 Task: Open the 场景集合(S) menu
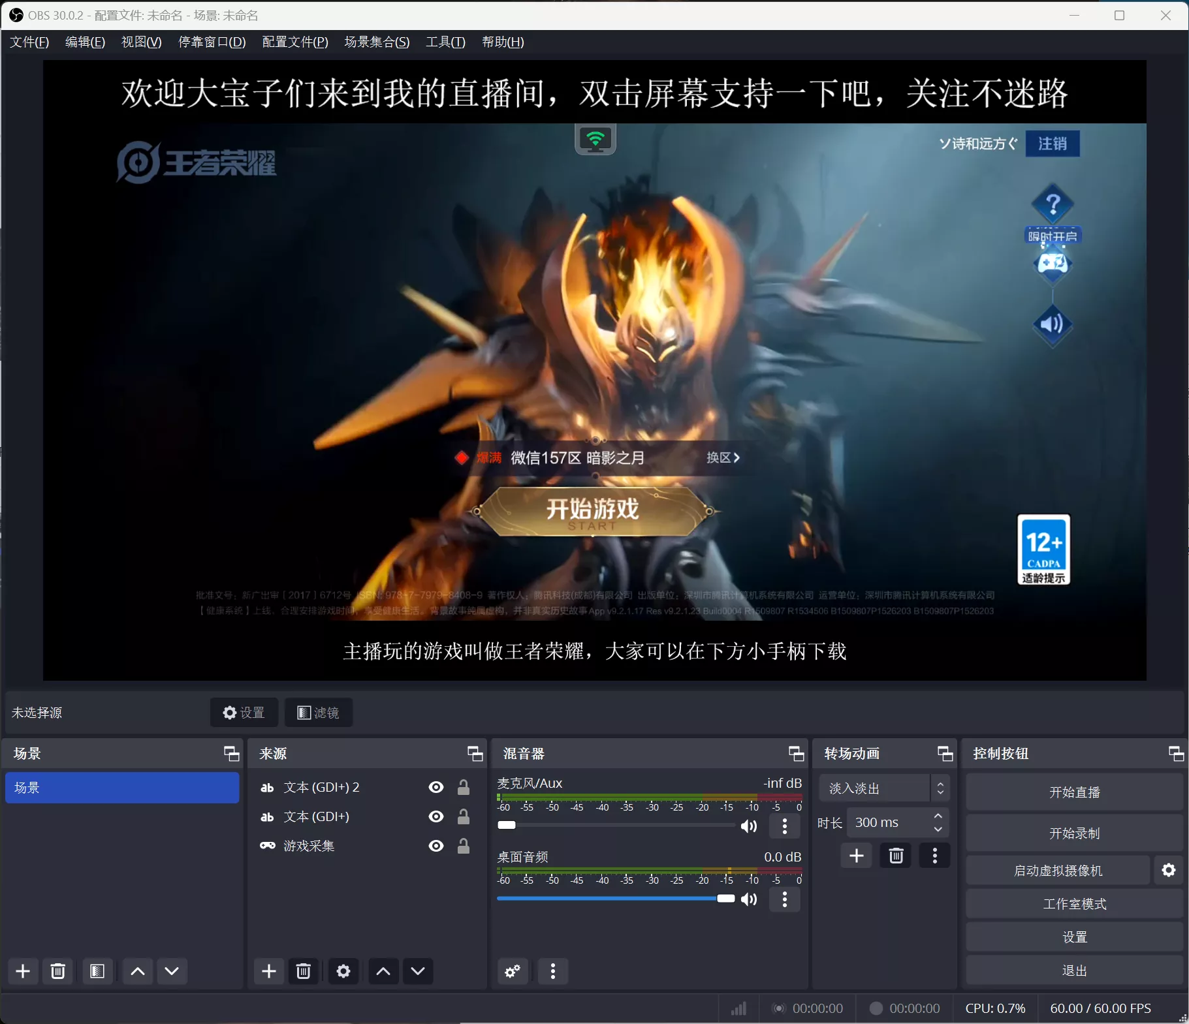click(x=377, y=42)
